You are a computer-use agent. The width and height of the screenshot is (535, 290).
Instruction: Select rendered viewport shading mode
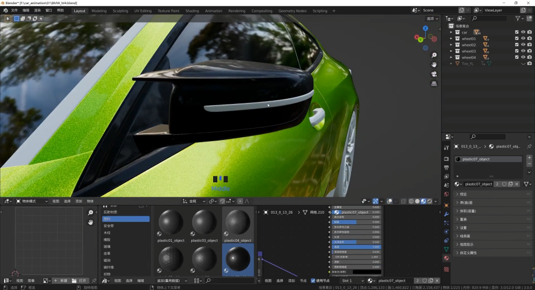[x=429, y=201]
